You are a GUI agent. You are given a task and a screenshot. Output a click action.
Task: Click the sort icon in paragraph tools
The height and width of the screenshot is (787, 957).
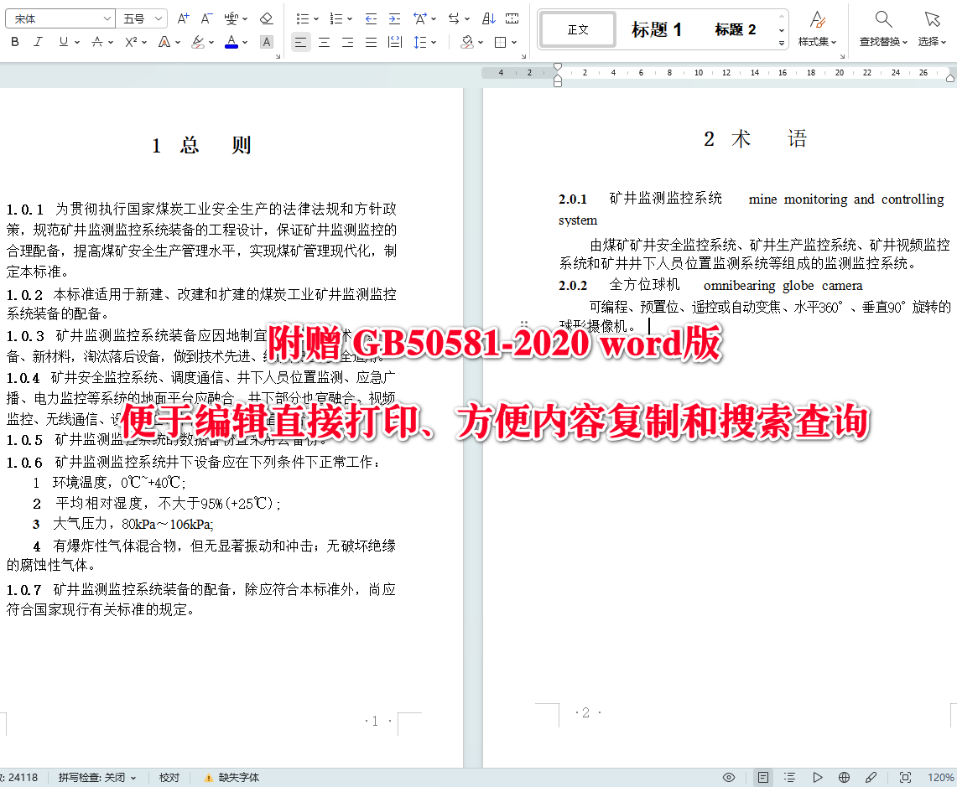[489, 18]
